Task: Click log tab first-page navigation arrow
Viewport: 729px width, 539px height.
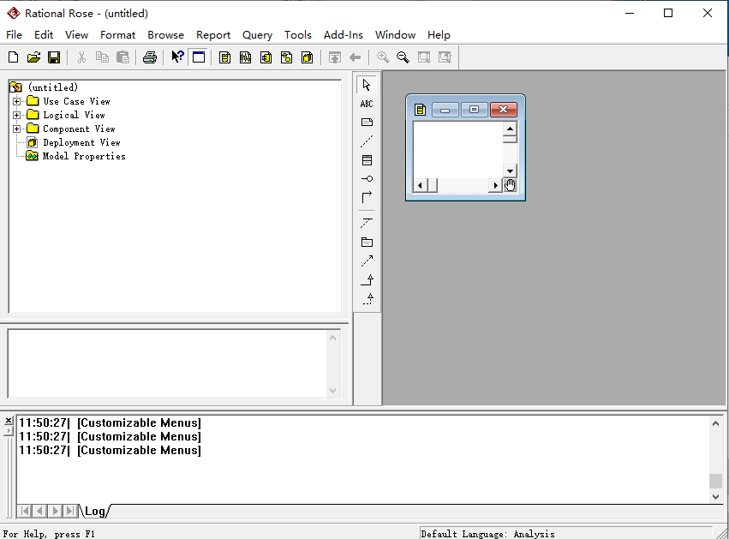Action: tap(25, 511)
